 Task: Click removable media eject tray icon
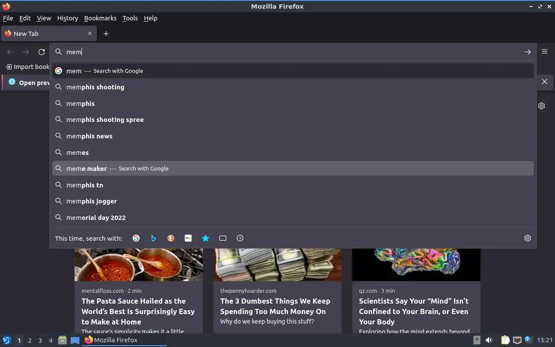point(477,340)
